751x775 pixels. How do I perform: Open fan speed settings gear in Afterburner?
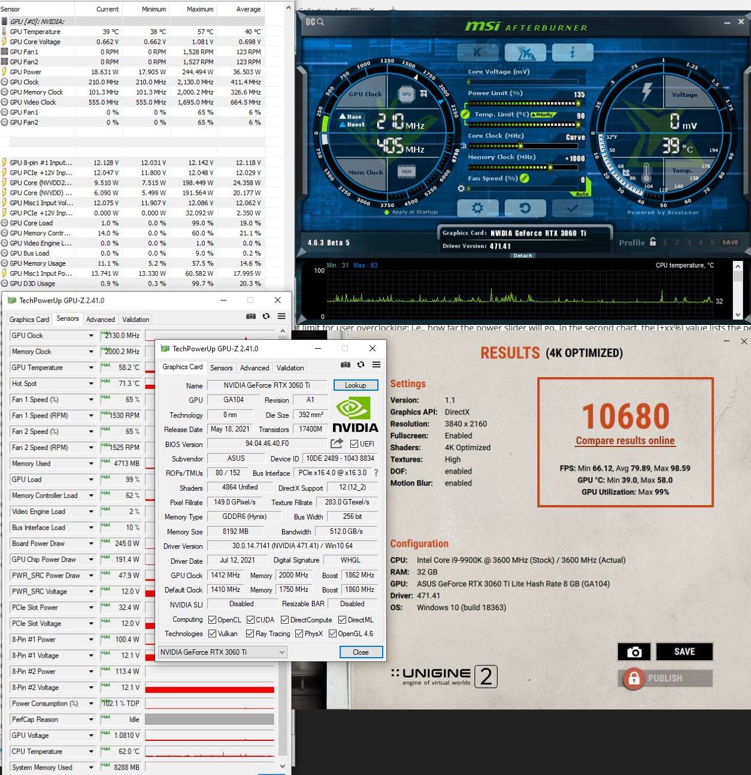(x=461, y=189)
